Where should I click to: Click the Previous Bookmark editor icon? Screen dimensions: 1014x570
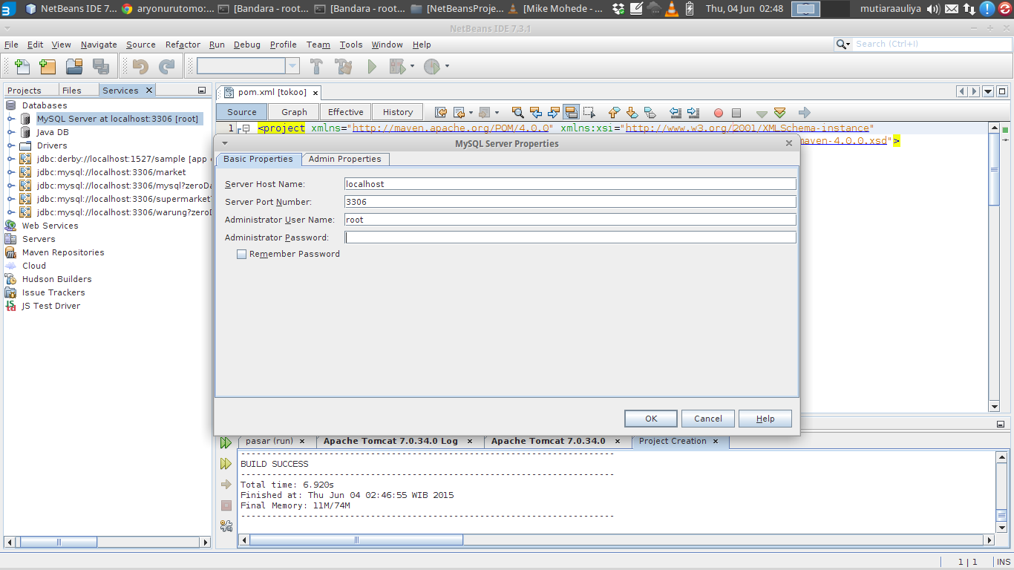(614, 112)
